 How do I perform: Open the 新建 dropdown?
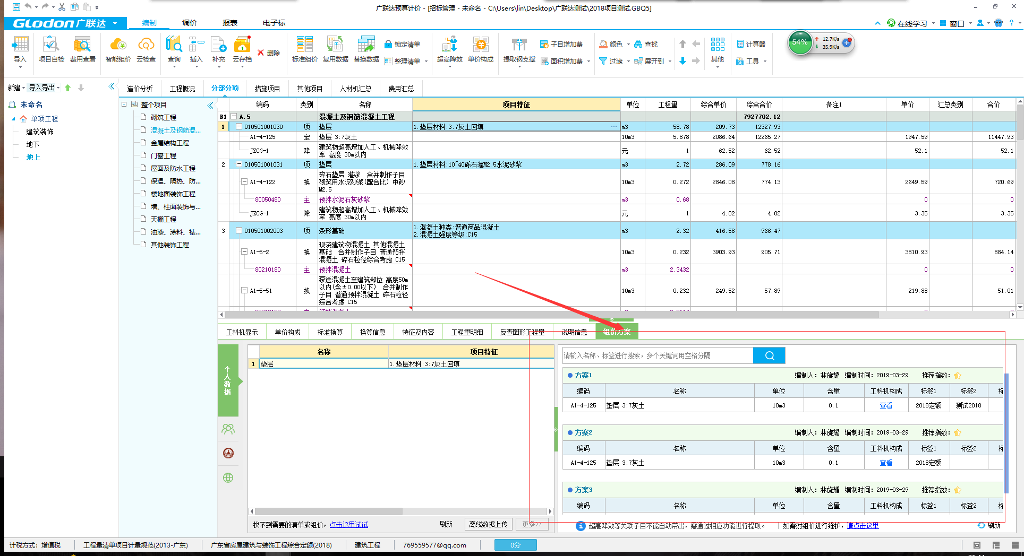[x=16, y=88]
